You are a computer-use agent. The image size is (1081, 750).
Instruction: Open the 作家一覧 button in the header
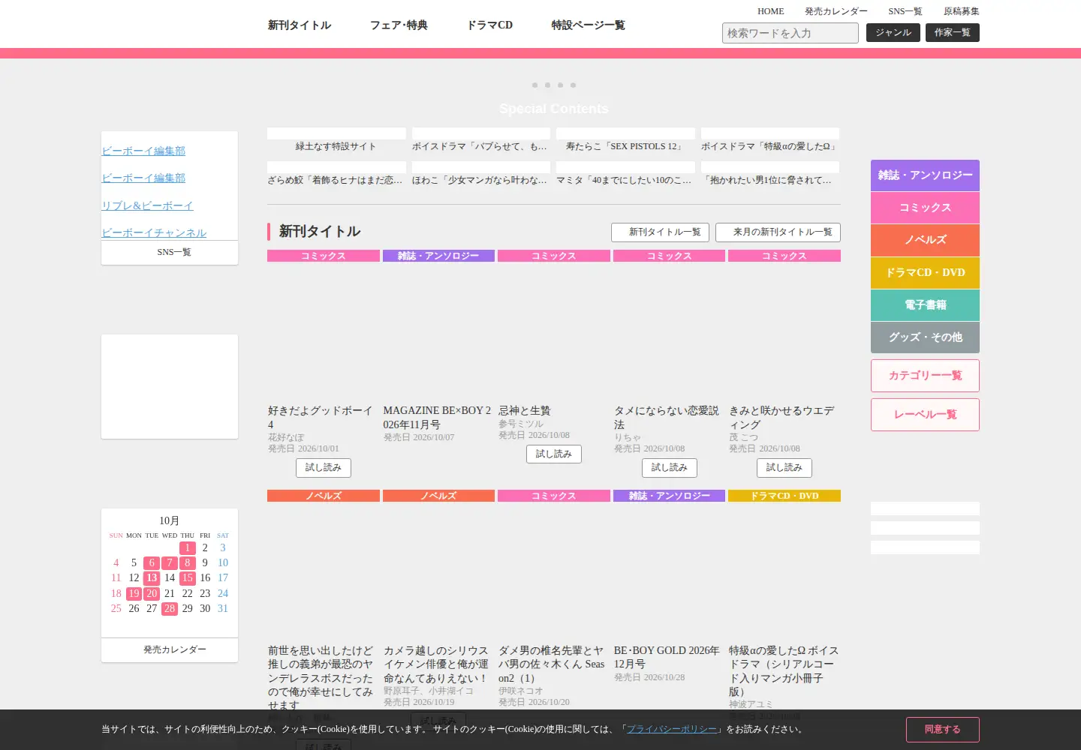(x=953, y=33)
